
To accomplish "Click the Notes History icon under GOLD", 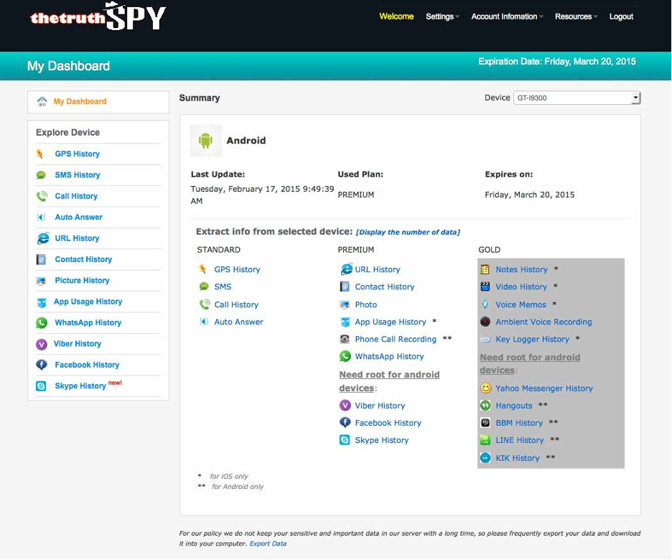I will point(485,269).
